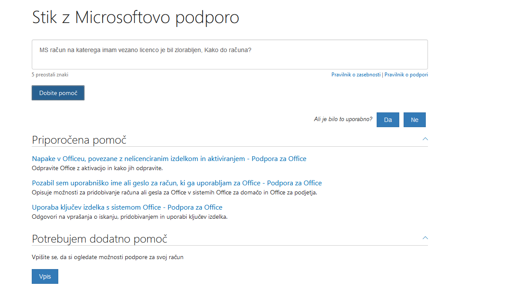Open the Pozabil sem uporabniško ime article
508x286 pixels.
point(177,183)
